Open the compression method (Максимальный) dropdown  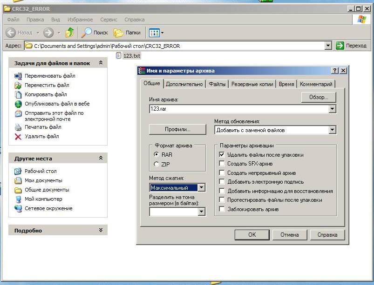pyautogui.click(x=202, y=188)
